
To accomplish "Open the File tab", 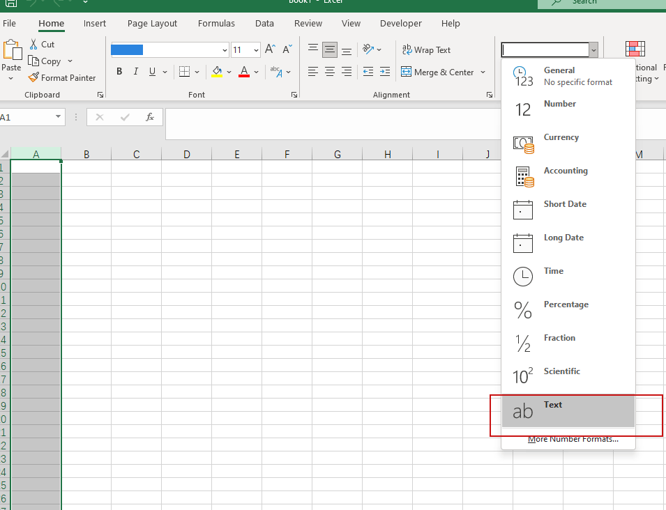I will tap(9, 23).
